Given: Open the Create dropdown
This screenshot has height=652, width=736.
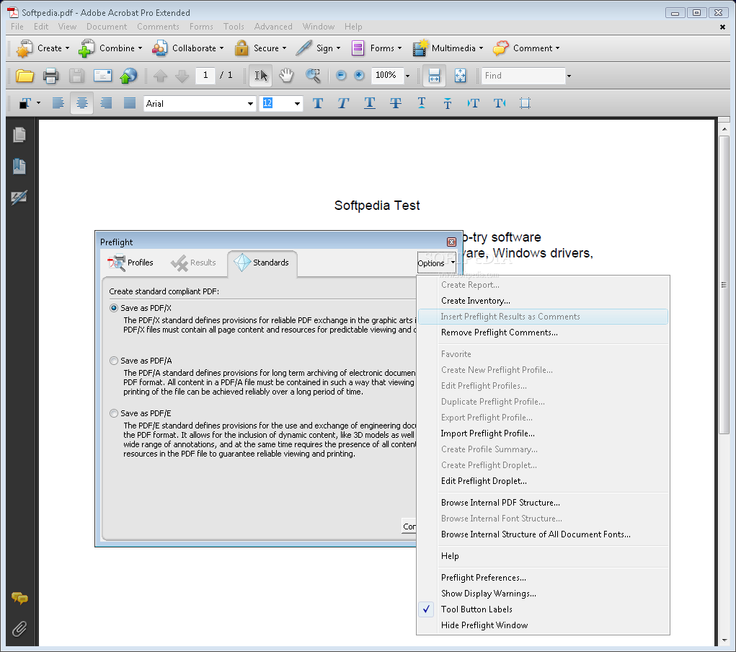Looking at the screenshot, I should (43, 48).
